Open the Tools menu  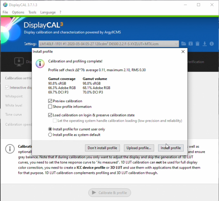point(32,12)
